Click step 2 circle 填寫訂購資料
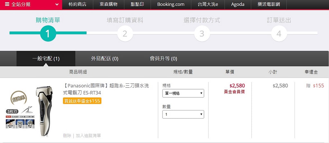 125,33
